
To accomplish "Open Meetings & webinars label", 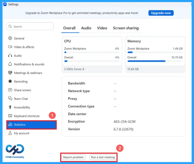I will (28, 73).
